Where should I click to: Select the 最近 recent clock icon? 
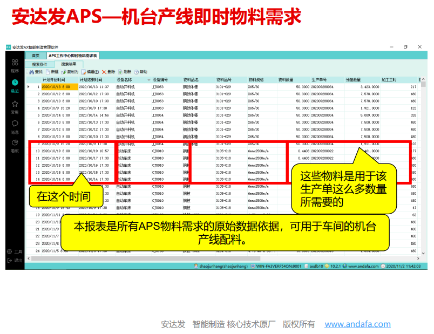point(15,83)
